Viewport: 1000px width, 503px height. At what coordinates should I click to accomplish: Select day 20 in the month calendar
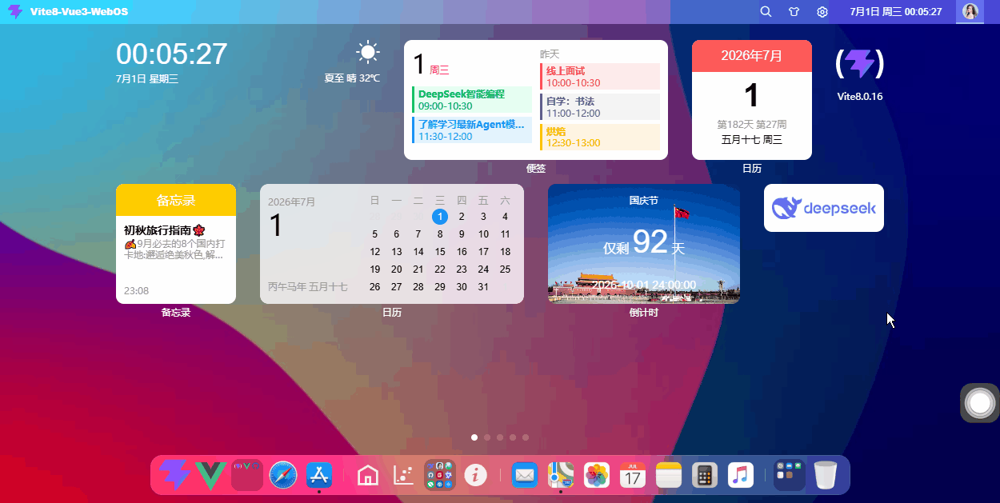[x=397, y=269]
